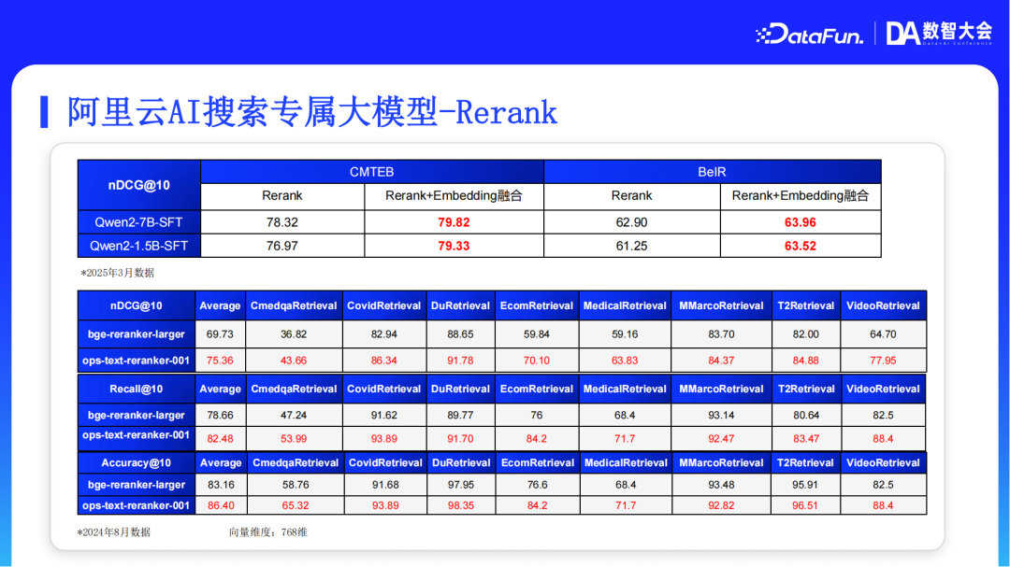Select the BeIR column header
The image size is (1010, 567).
[x=712, y=172]
